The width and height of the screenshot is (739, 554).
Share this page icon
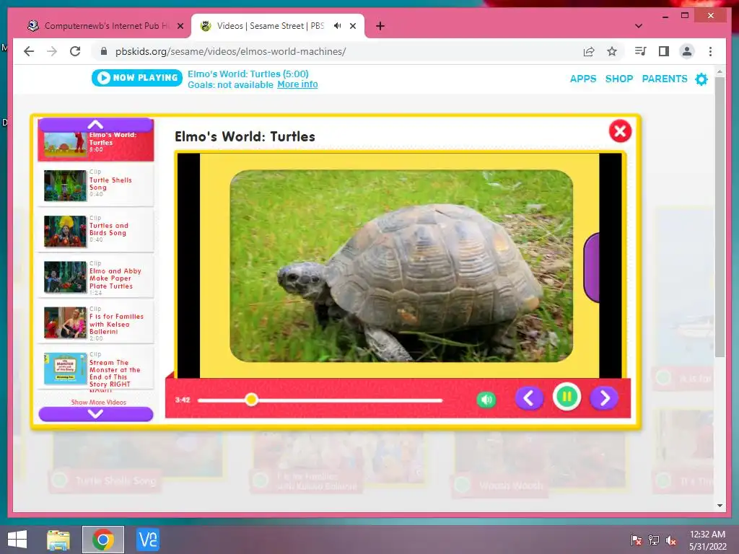[x=589, y=51]
